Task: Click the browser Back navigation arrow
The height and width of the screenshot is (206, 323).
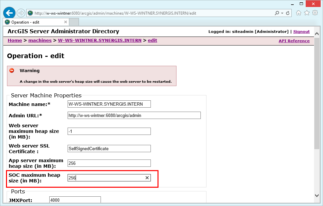Action: (x=9, y=13)
